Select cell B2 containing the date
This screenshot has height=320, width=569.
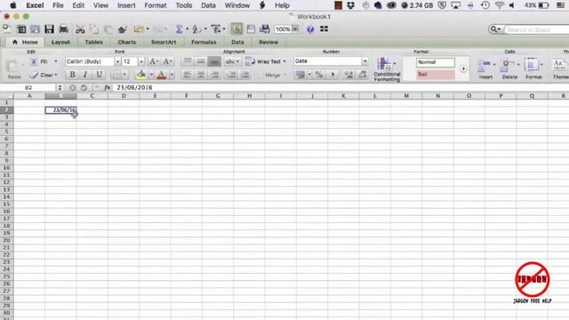coord(60,110)
